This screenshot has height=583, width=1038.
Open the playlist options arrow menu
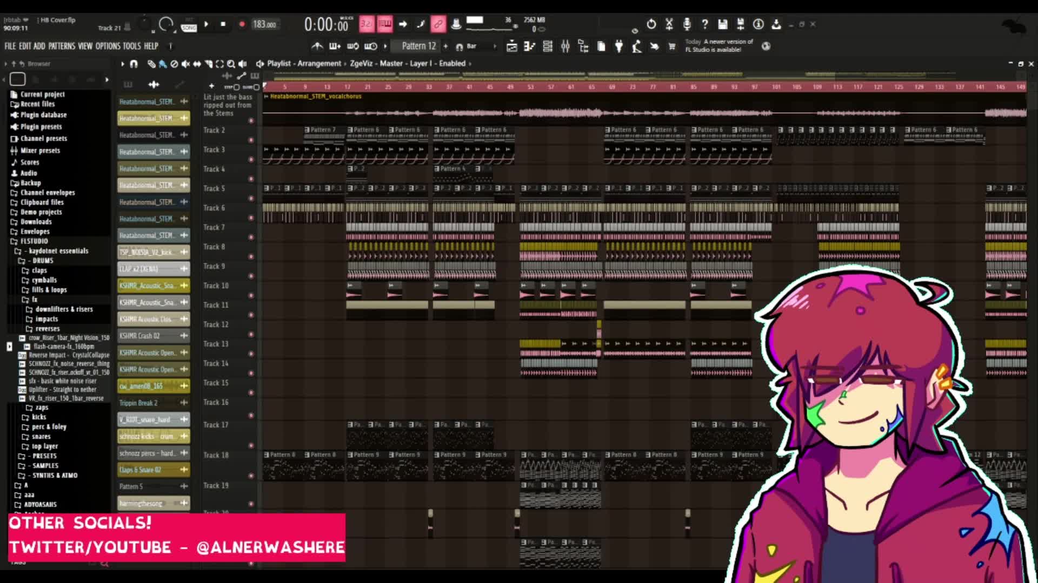pyautogui.click(x=123, y=64)
